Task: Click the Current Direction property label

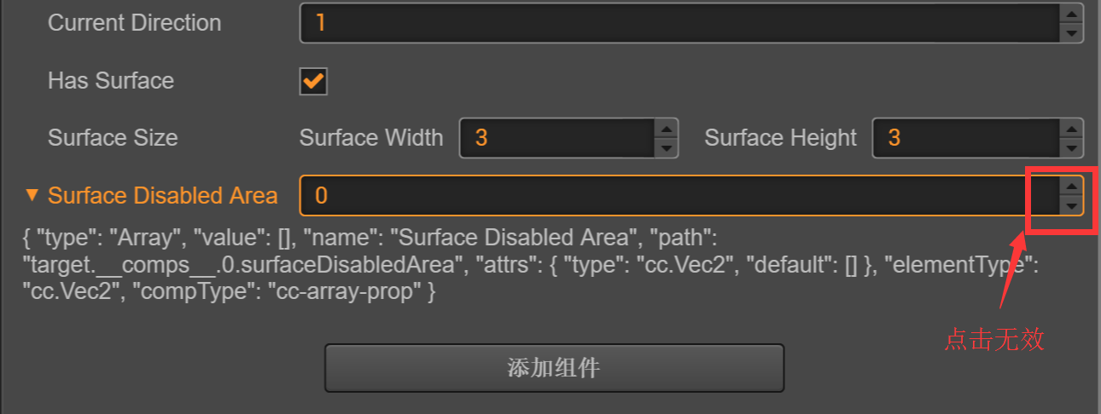Action: (x=134, y=23)
